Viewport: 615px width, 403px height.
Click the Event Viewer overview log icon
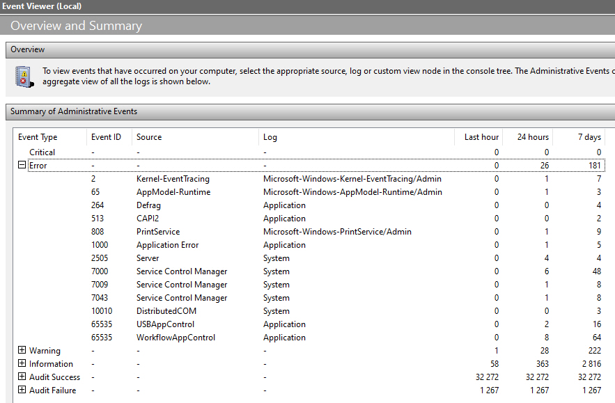click(24, 77)
